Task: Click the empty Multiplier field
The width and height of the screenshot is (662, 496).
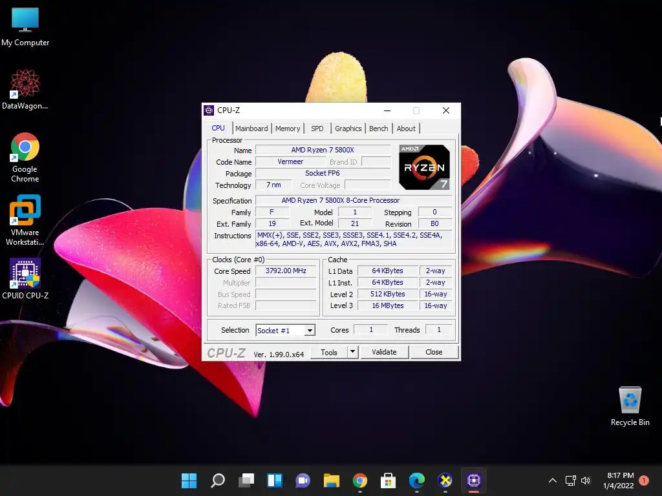Action: 286,283
